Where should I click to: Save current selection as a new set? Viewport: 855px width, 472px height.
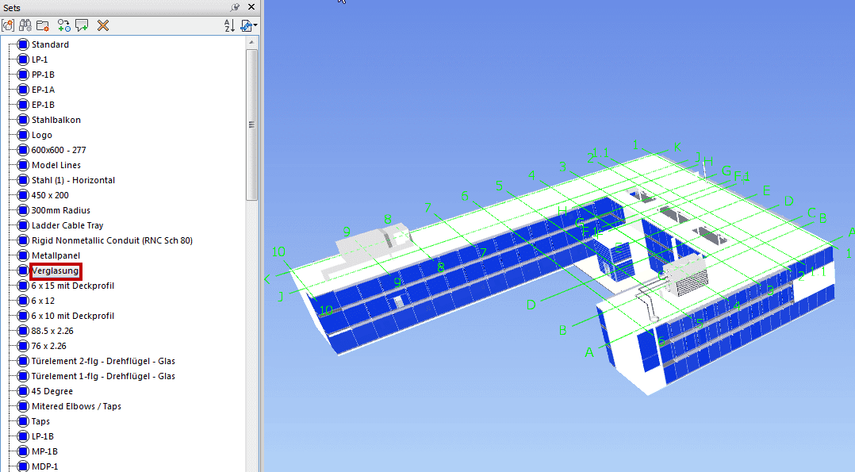pos(8,25)
